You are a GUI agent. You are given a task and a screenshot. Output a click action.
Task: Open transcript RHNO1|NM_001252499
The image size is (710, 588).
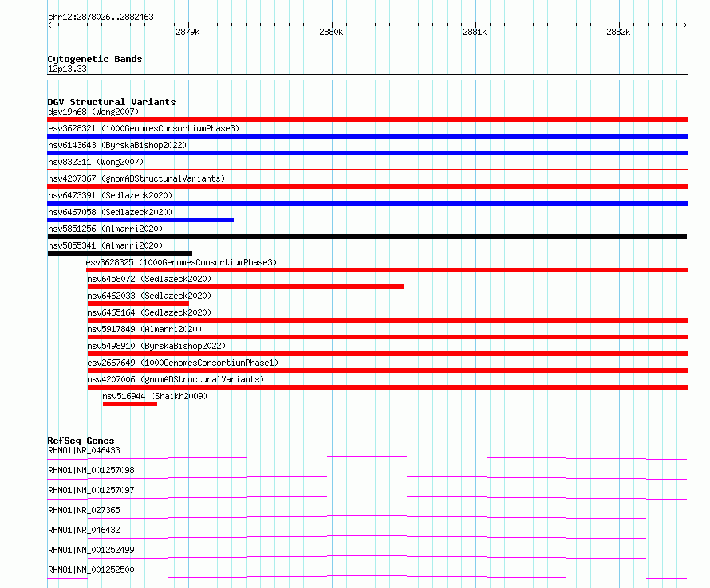[91, 550]
